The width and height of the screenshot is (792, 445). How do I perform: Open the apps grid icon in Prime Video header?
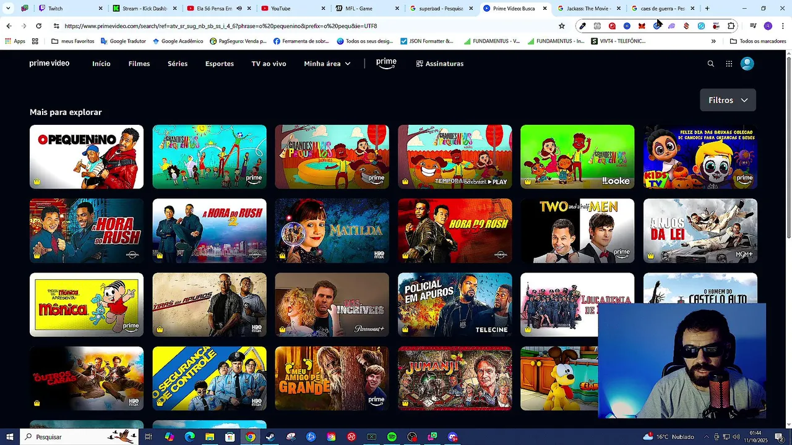729,64
